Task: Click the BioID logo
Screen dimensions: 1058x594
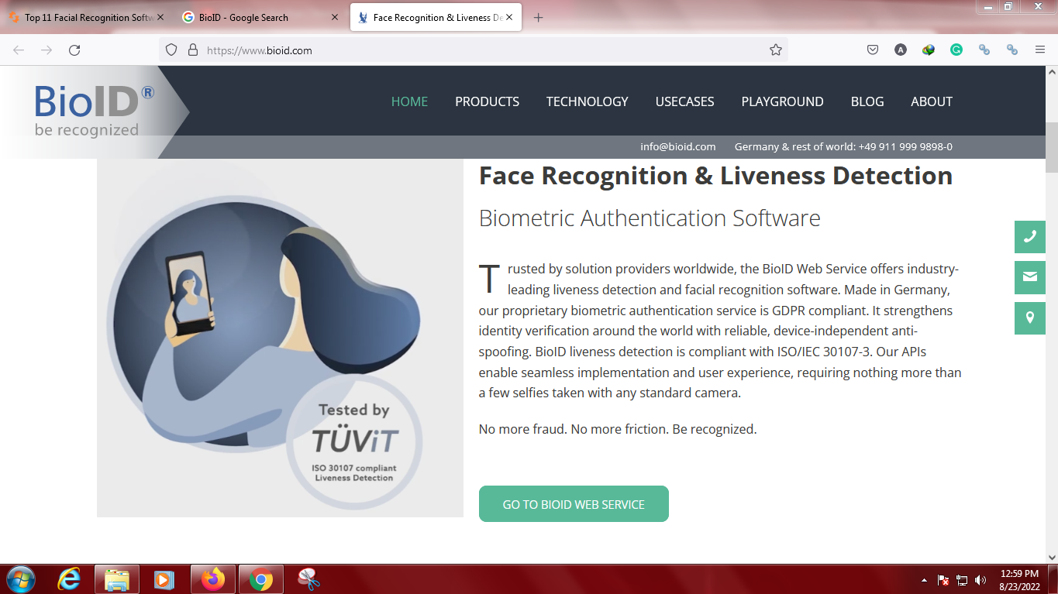Action: 95,111
